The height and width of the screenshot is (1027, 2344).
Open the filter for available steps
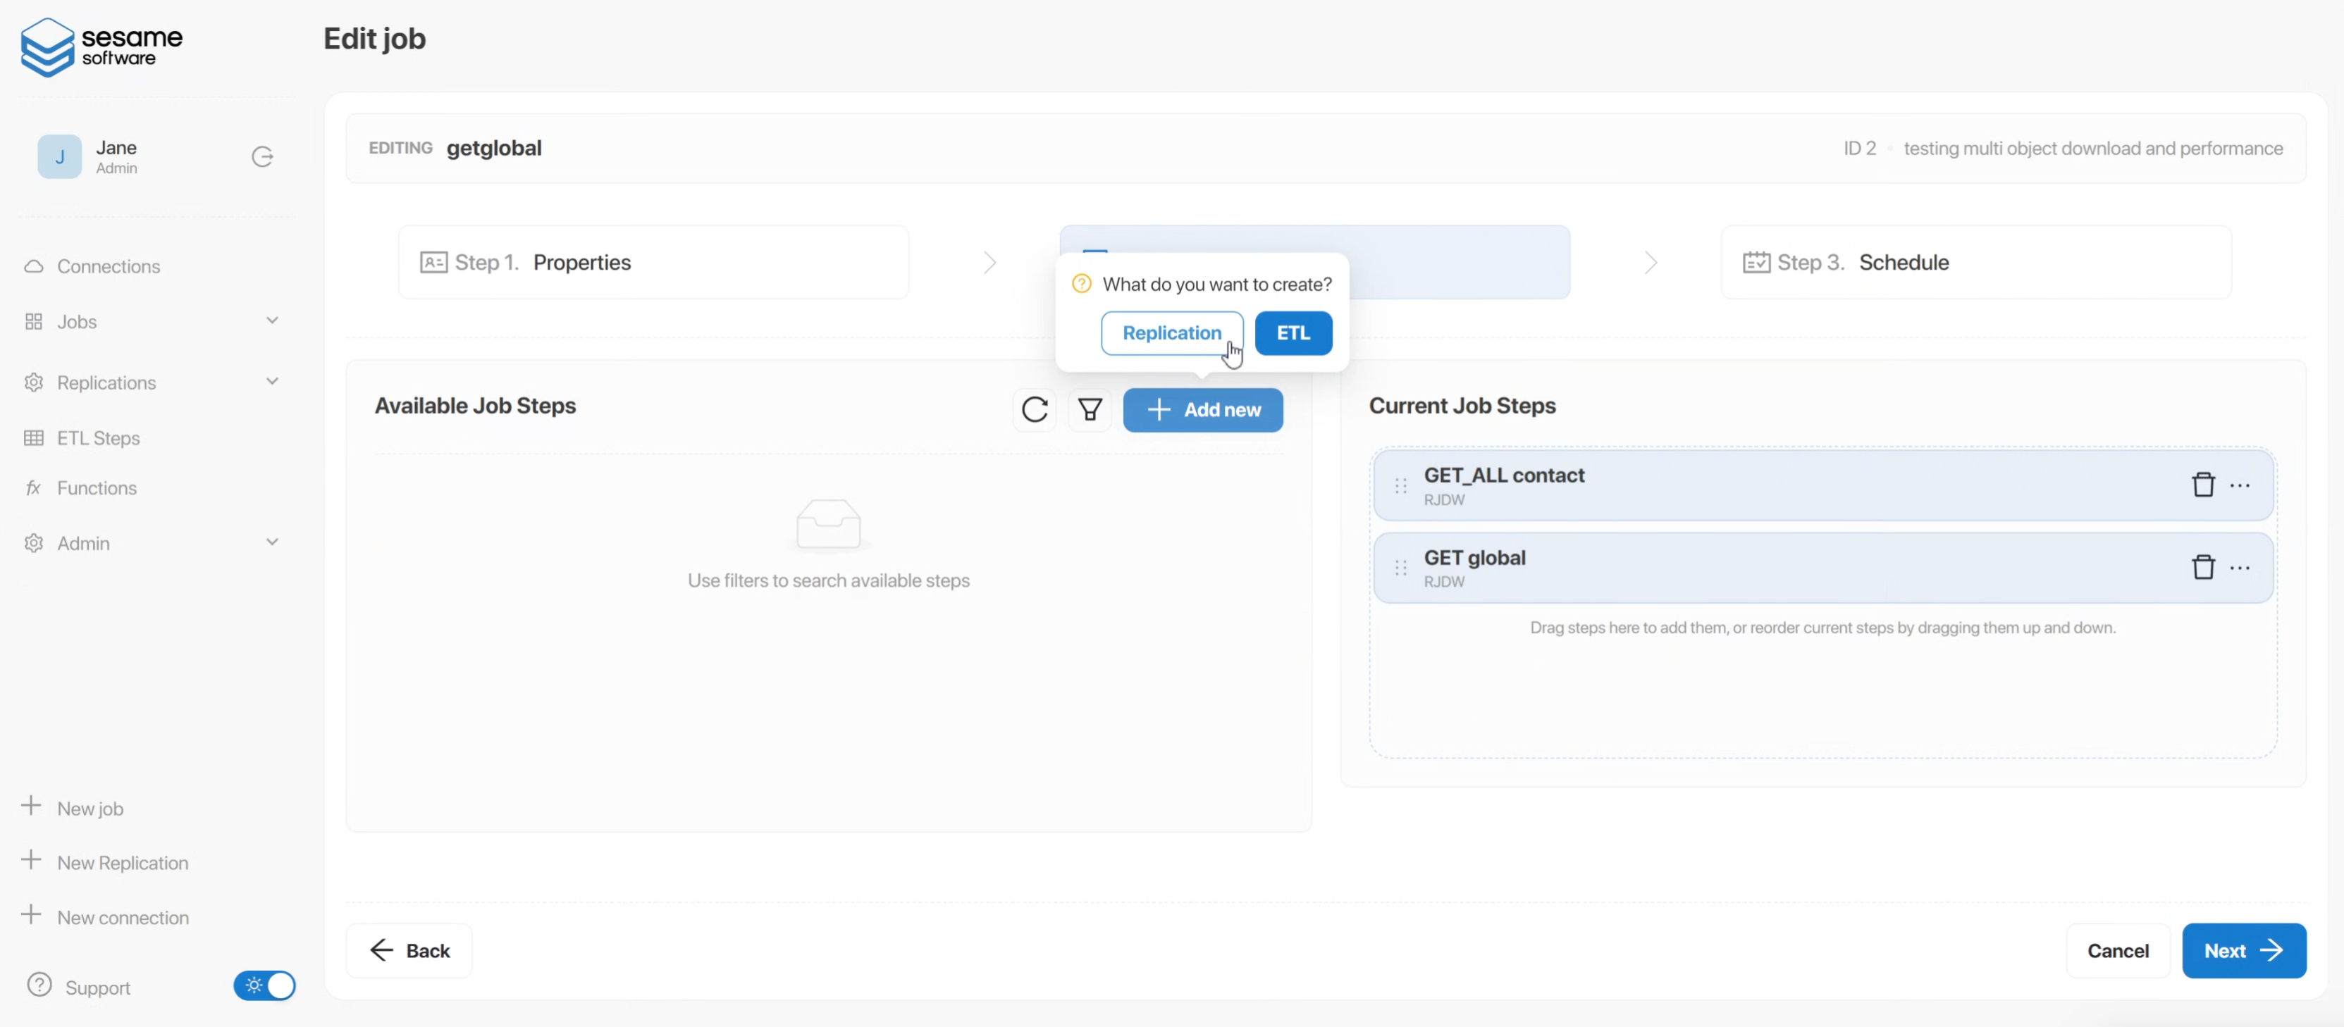pos(1090,409)
